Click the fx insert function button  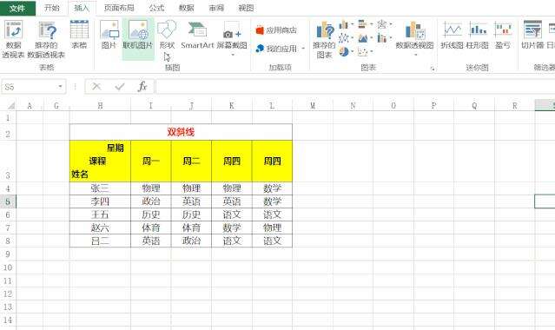coord(142,86)
